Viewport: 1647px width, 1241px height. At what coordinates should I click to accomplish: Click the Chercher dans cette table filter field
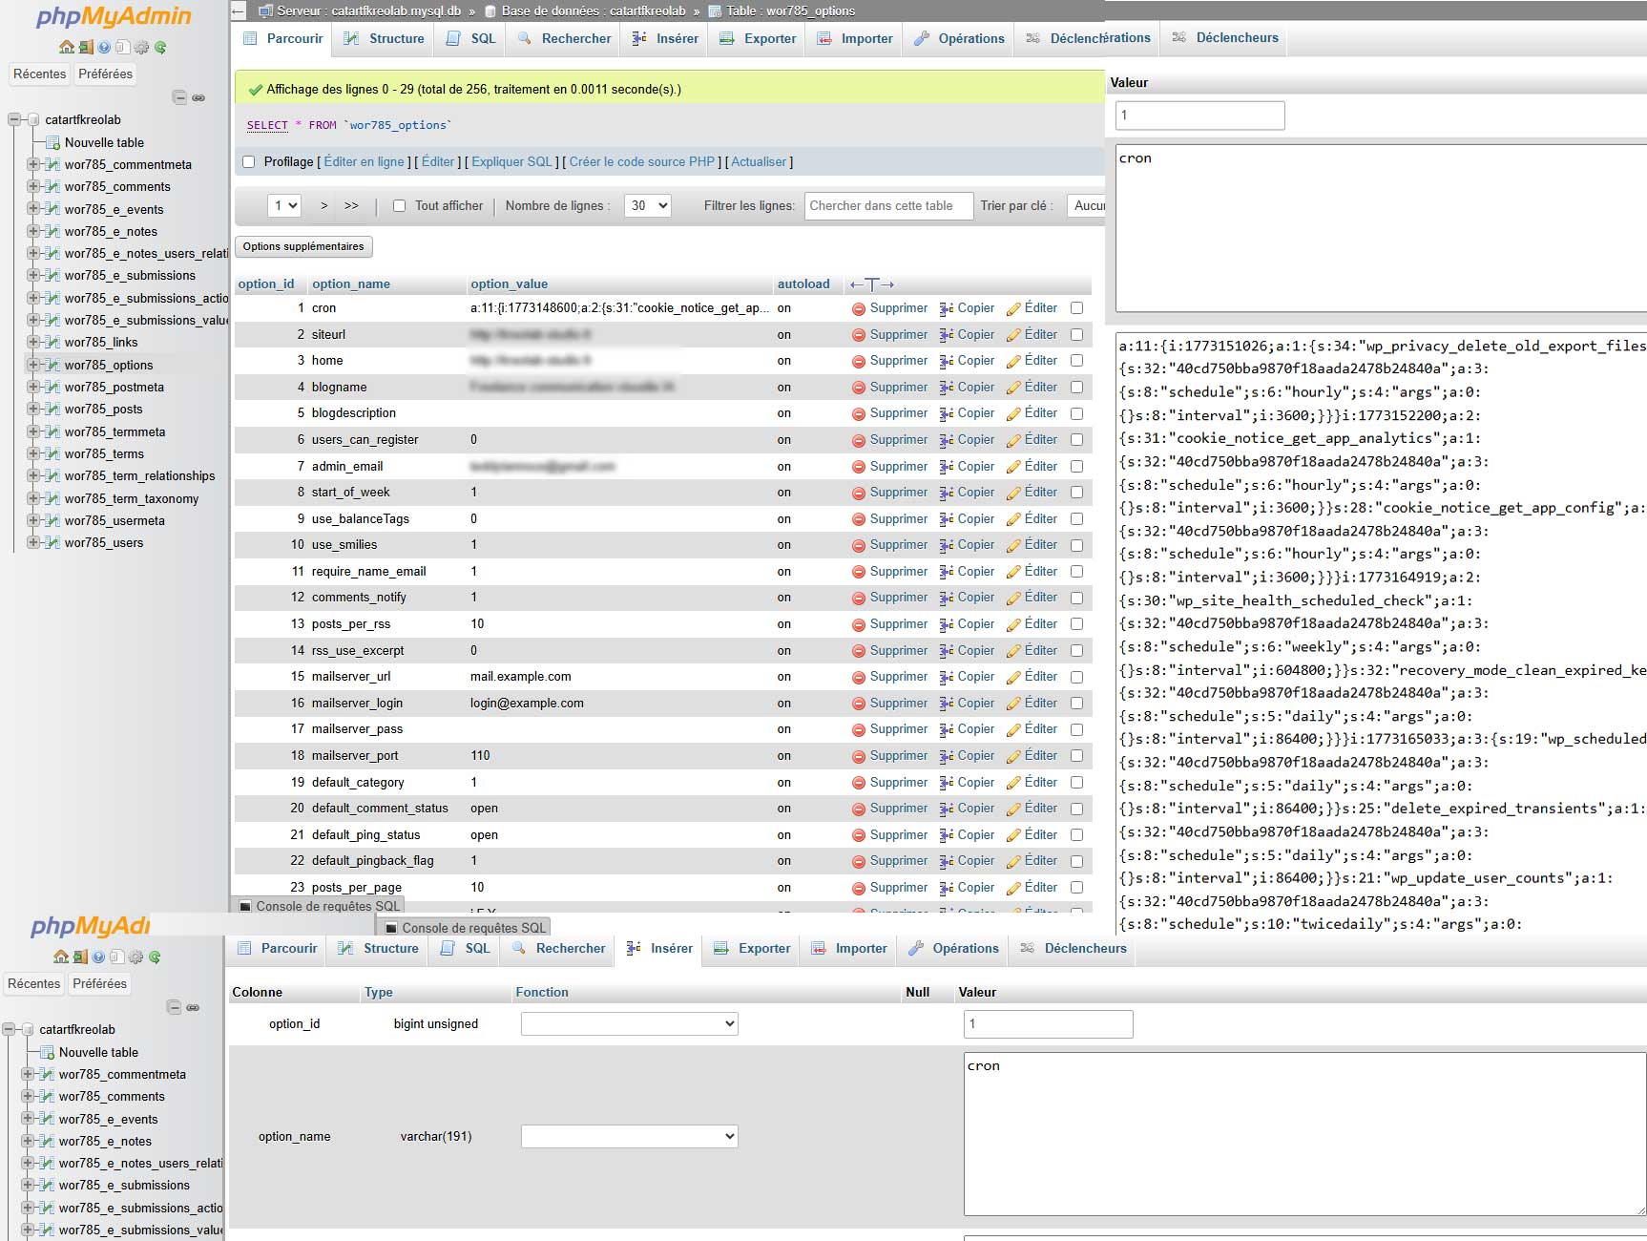point(887,205)
